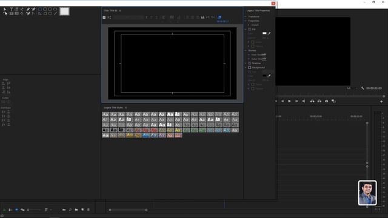Collapse the Properties section
The width and height of the screenshot is (388, 218).
246,21
